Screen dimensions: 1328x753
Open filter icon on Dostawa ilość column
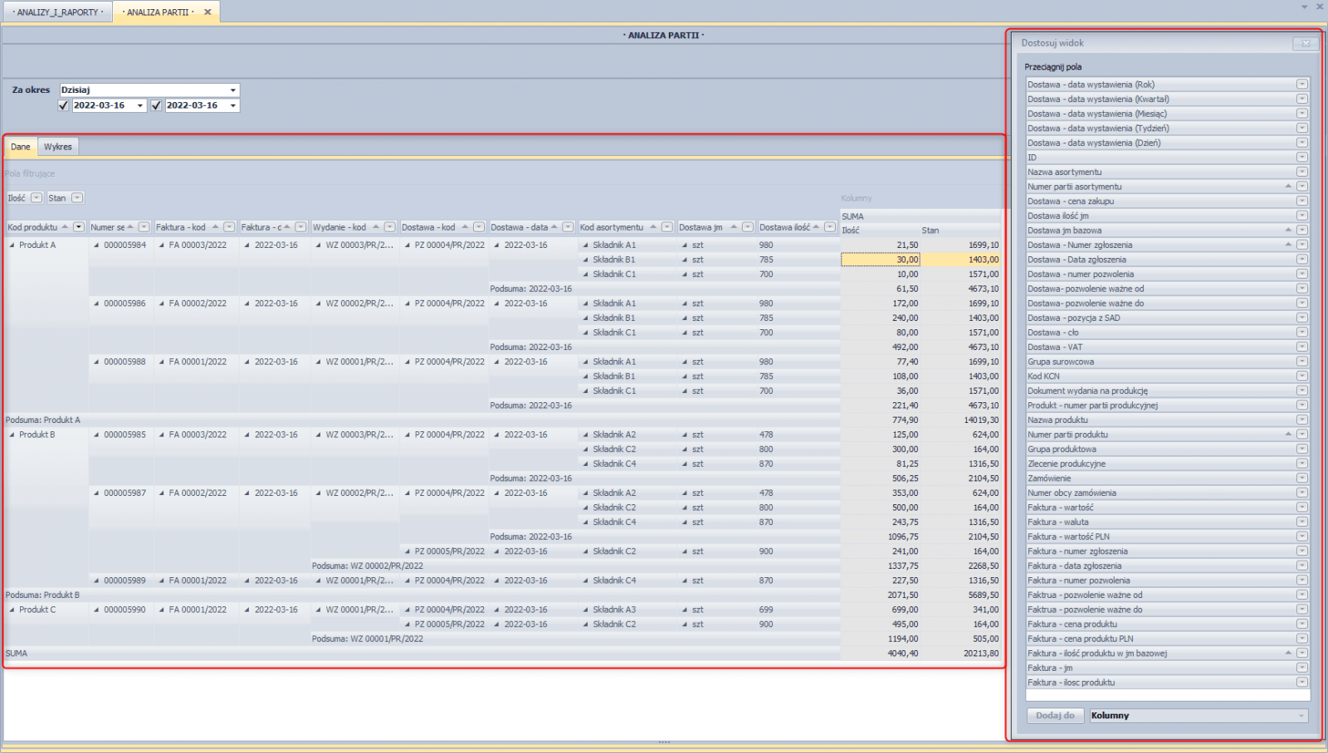(829, 227)
